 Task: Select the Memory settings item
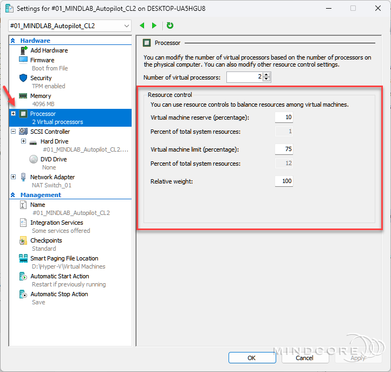click(41, 96)
